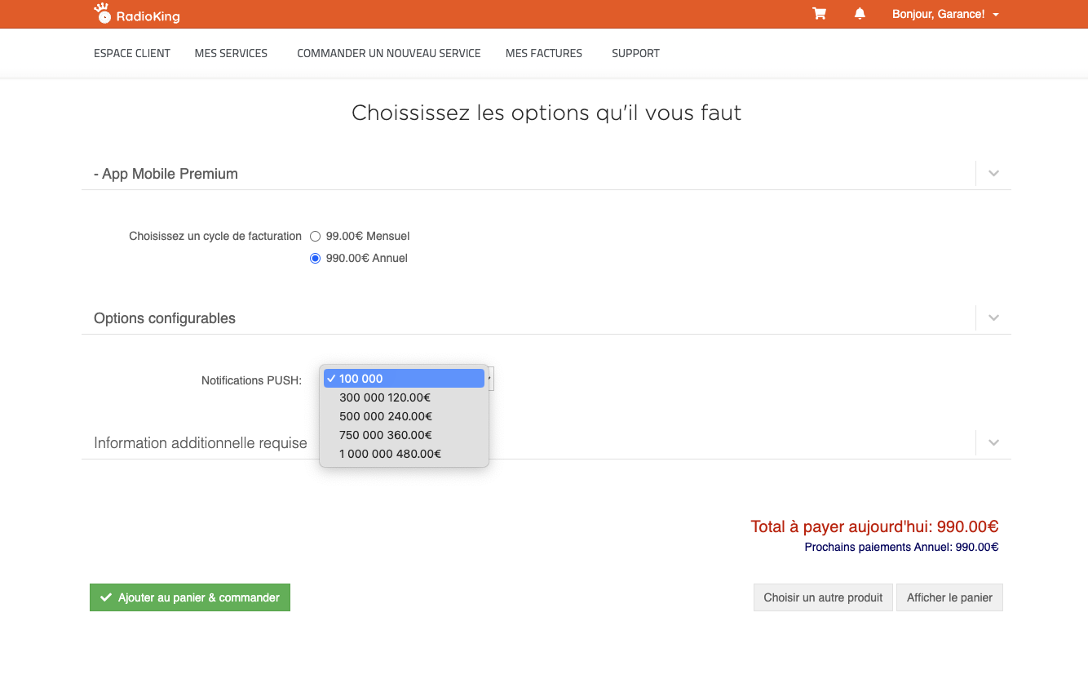Open the shopping cart icon
This screenshot has width=1088, height=697.
pyautogui.click(x=819, y=14)
